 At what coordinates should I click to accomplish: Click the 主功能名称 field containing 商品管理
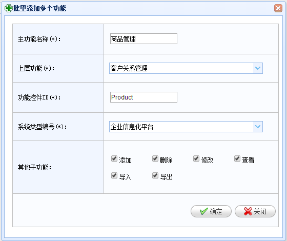point(143,39)
